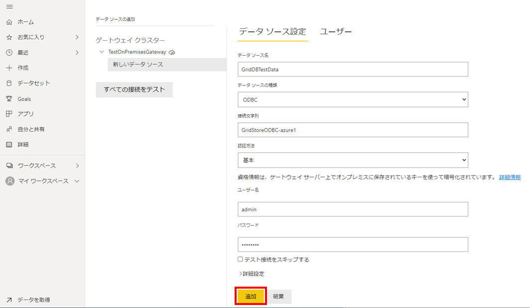
Task: Collapse the TestOnPremisesGateway tree node
Action: point(102,52)
